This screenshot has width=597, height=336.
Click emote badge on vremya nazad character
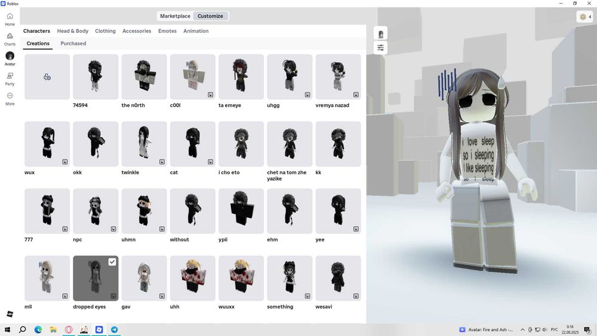coord(356,94)
